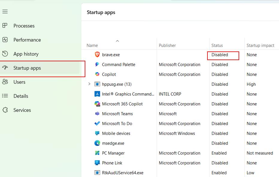
Task: Expand the hppusg.exe (13) group
Action: click(x=89, y=84)
